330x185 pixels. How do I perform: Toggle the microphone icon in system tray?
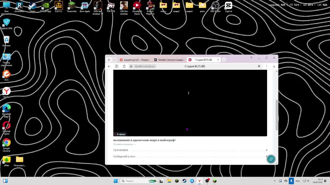coord(291,181)
